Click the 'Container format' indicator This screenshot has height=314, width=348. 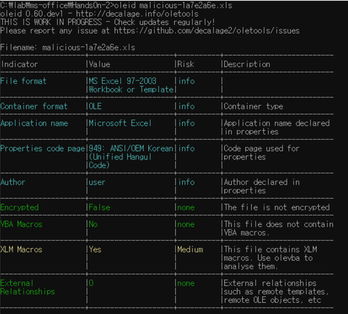[34, 106]
